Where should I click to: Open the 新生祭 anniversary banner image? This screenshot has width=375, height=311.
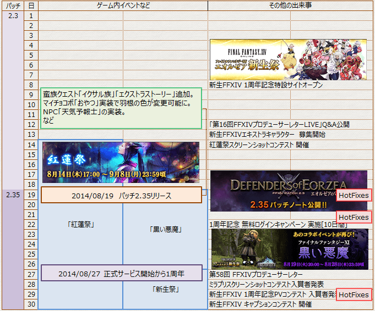(288, 60)
